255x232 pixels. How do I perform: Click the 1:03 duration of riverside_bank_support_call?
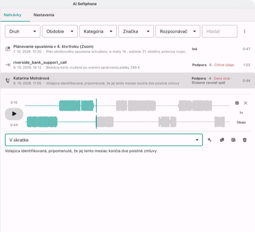[247, 65]
